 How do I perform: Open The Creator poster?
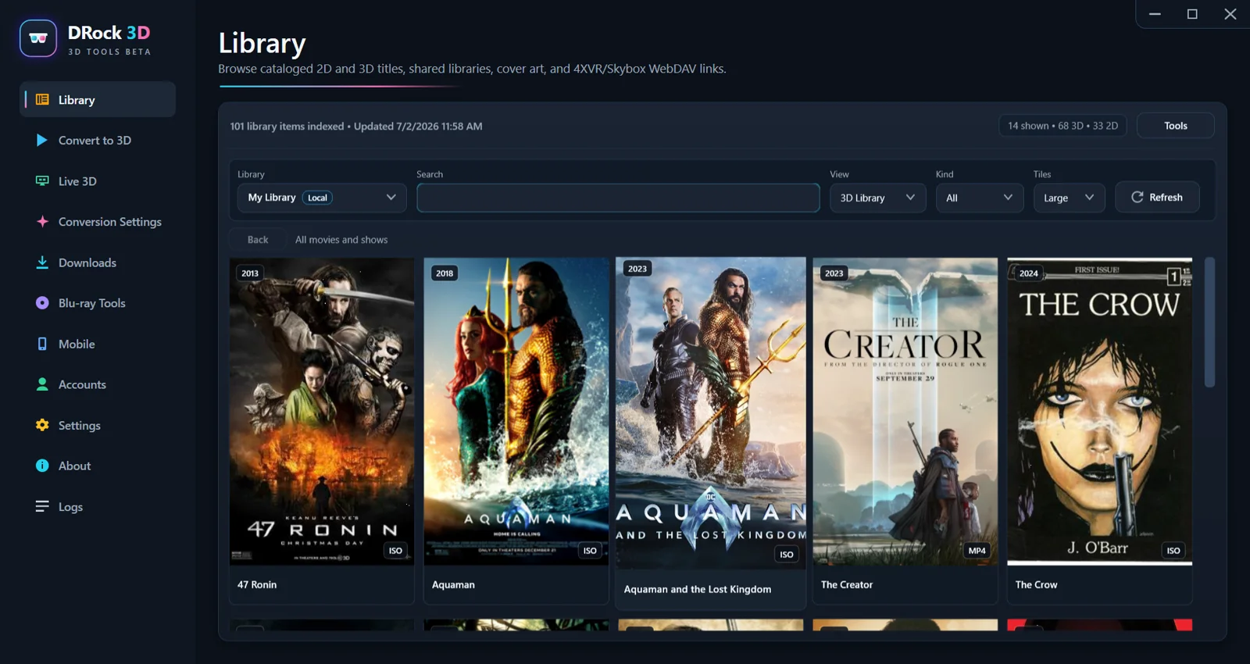tap(905, 412)
